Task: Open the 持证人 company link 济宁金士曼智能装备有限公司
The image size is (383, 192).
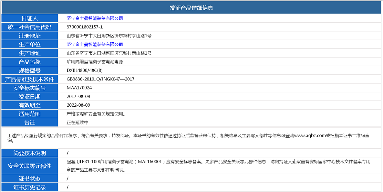Action: pyautogui.click(x=95, y=18)
